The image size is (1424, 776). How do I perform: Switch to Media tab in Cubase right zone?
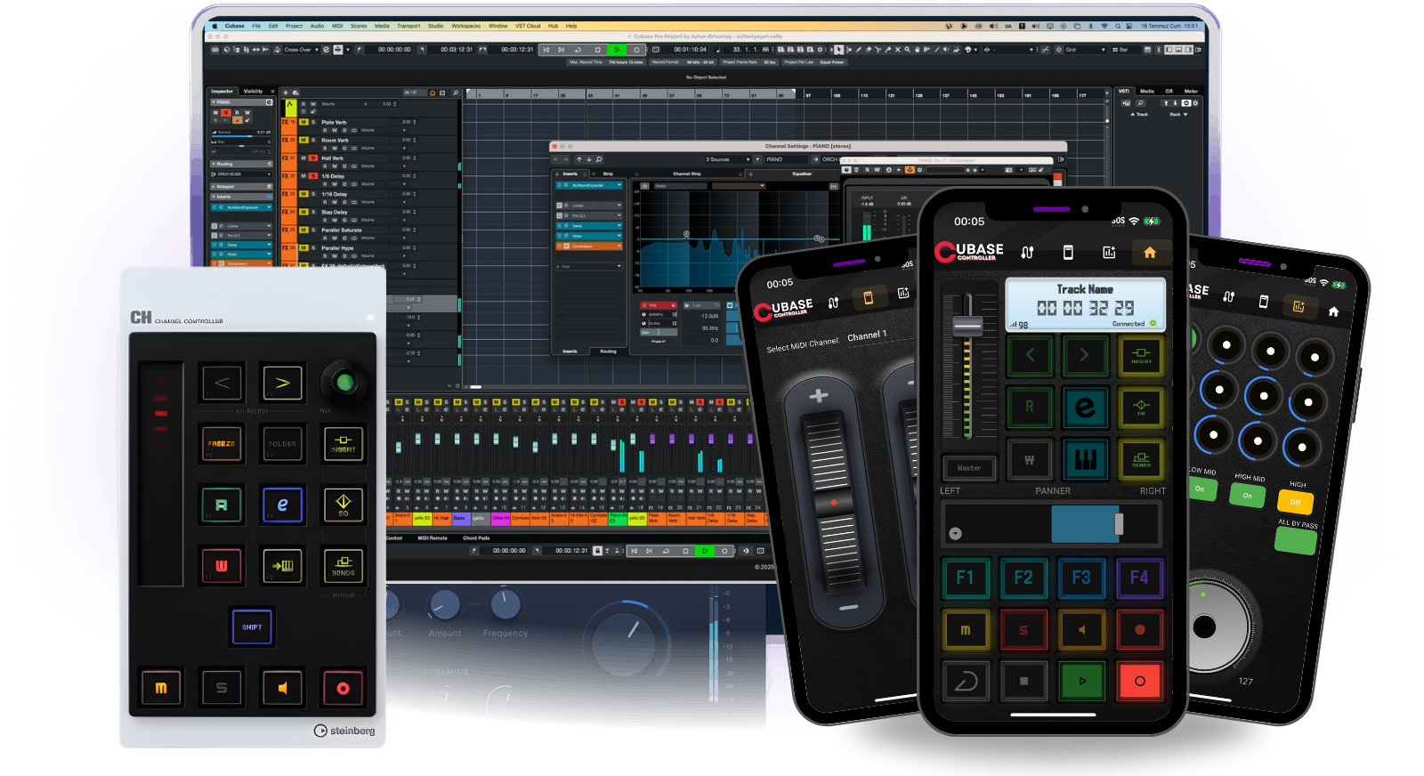1147,91
